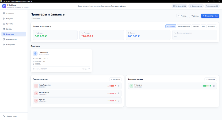Add a printer with Новый принтер
The image size is (222, 120).
pyautogui.click(x=210, y=16)
